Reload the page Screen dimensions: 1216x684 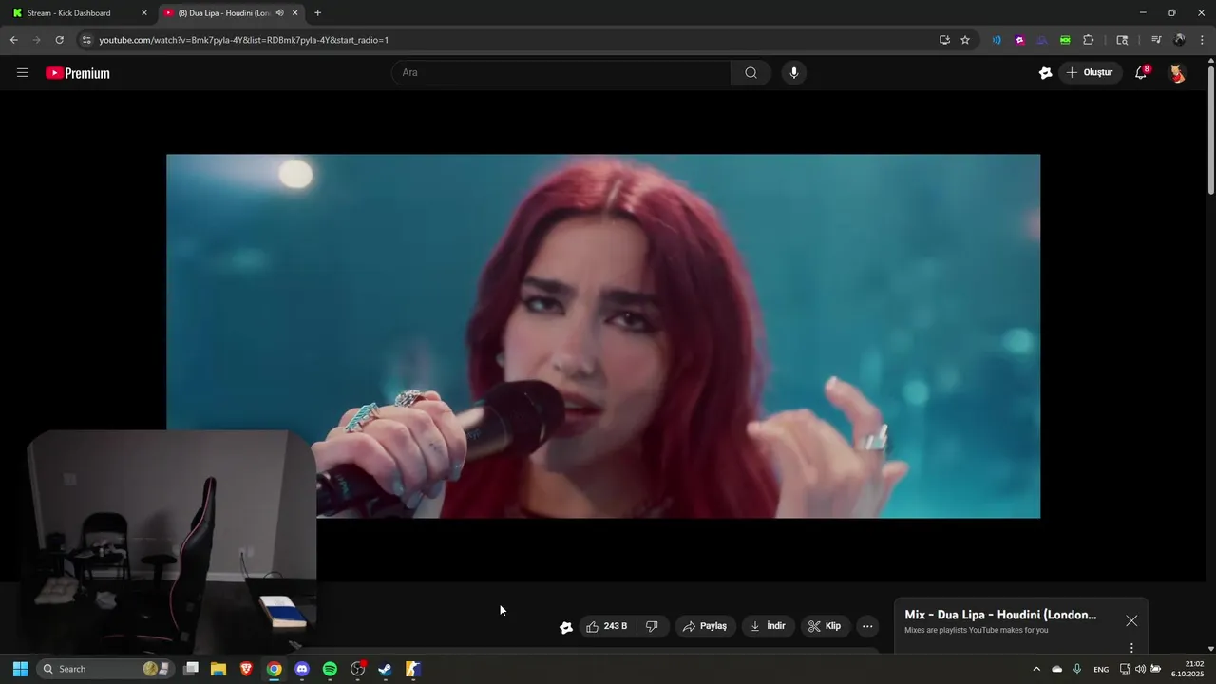pos(59,40)
